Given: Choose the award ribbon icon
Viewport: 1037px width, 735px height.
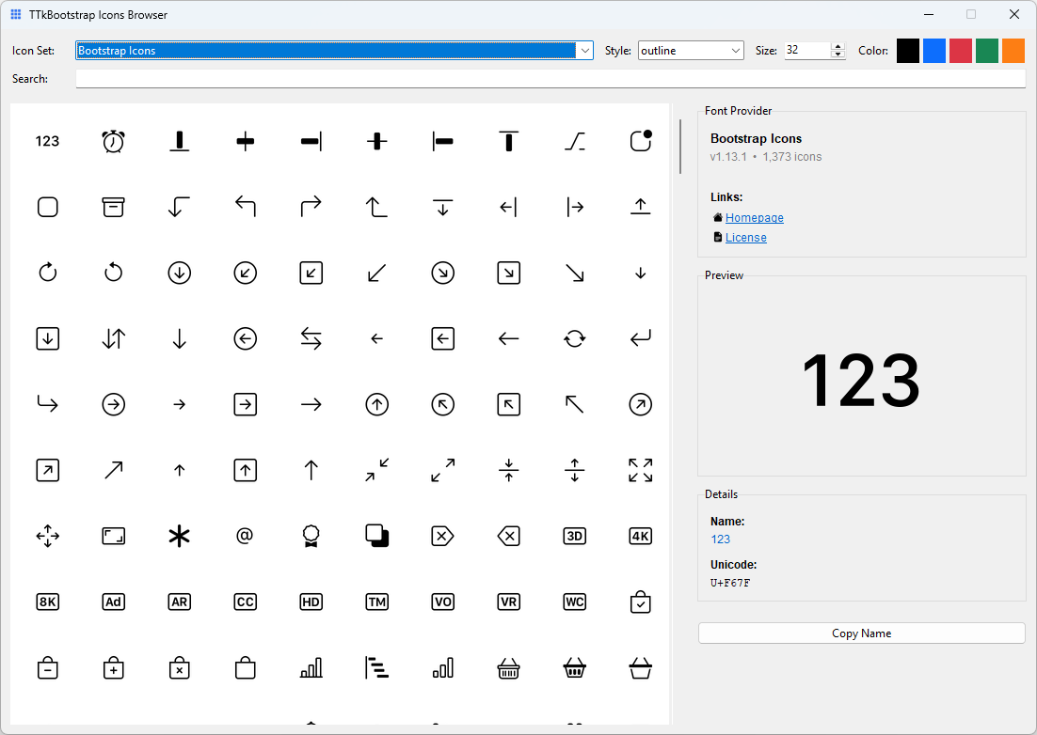Looking at the screenshot, I should coord(311,536).
